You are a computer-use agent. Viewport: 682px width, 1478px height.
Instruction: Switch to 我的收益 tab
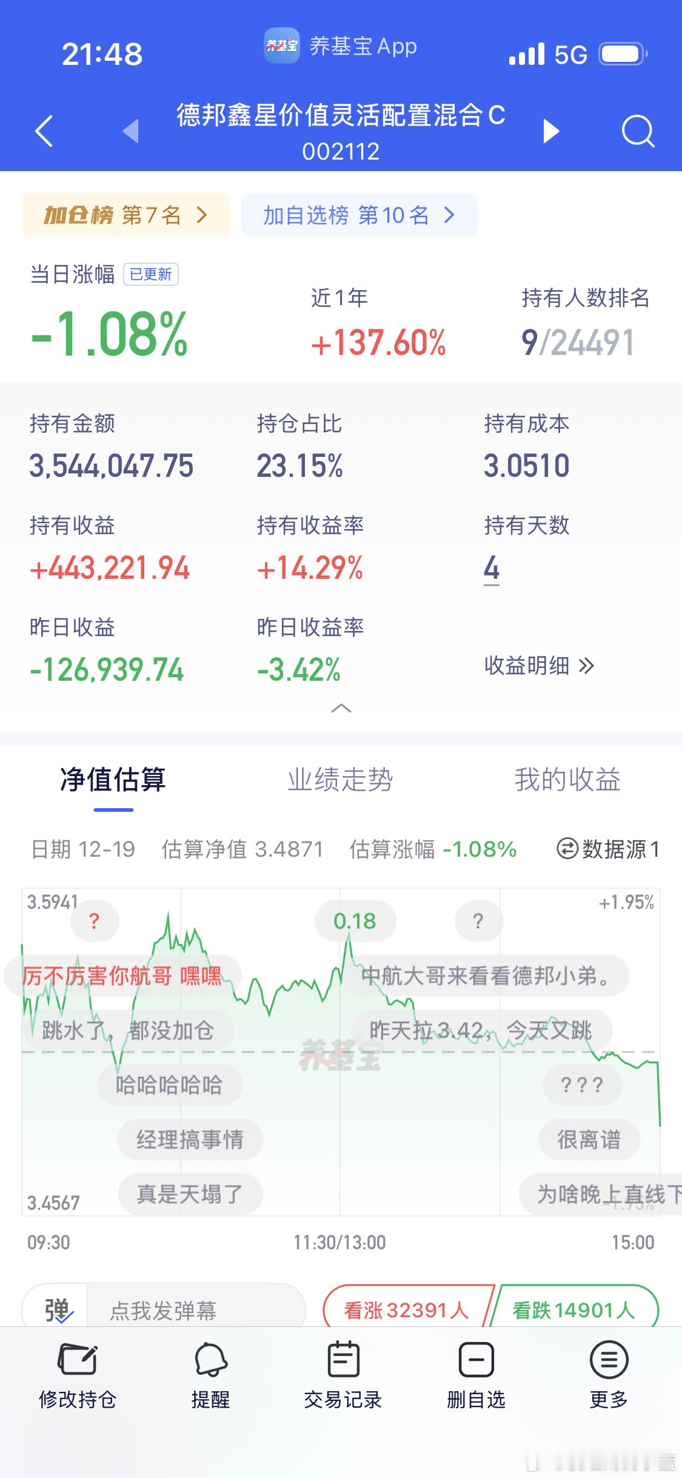tap(567, 780)
